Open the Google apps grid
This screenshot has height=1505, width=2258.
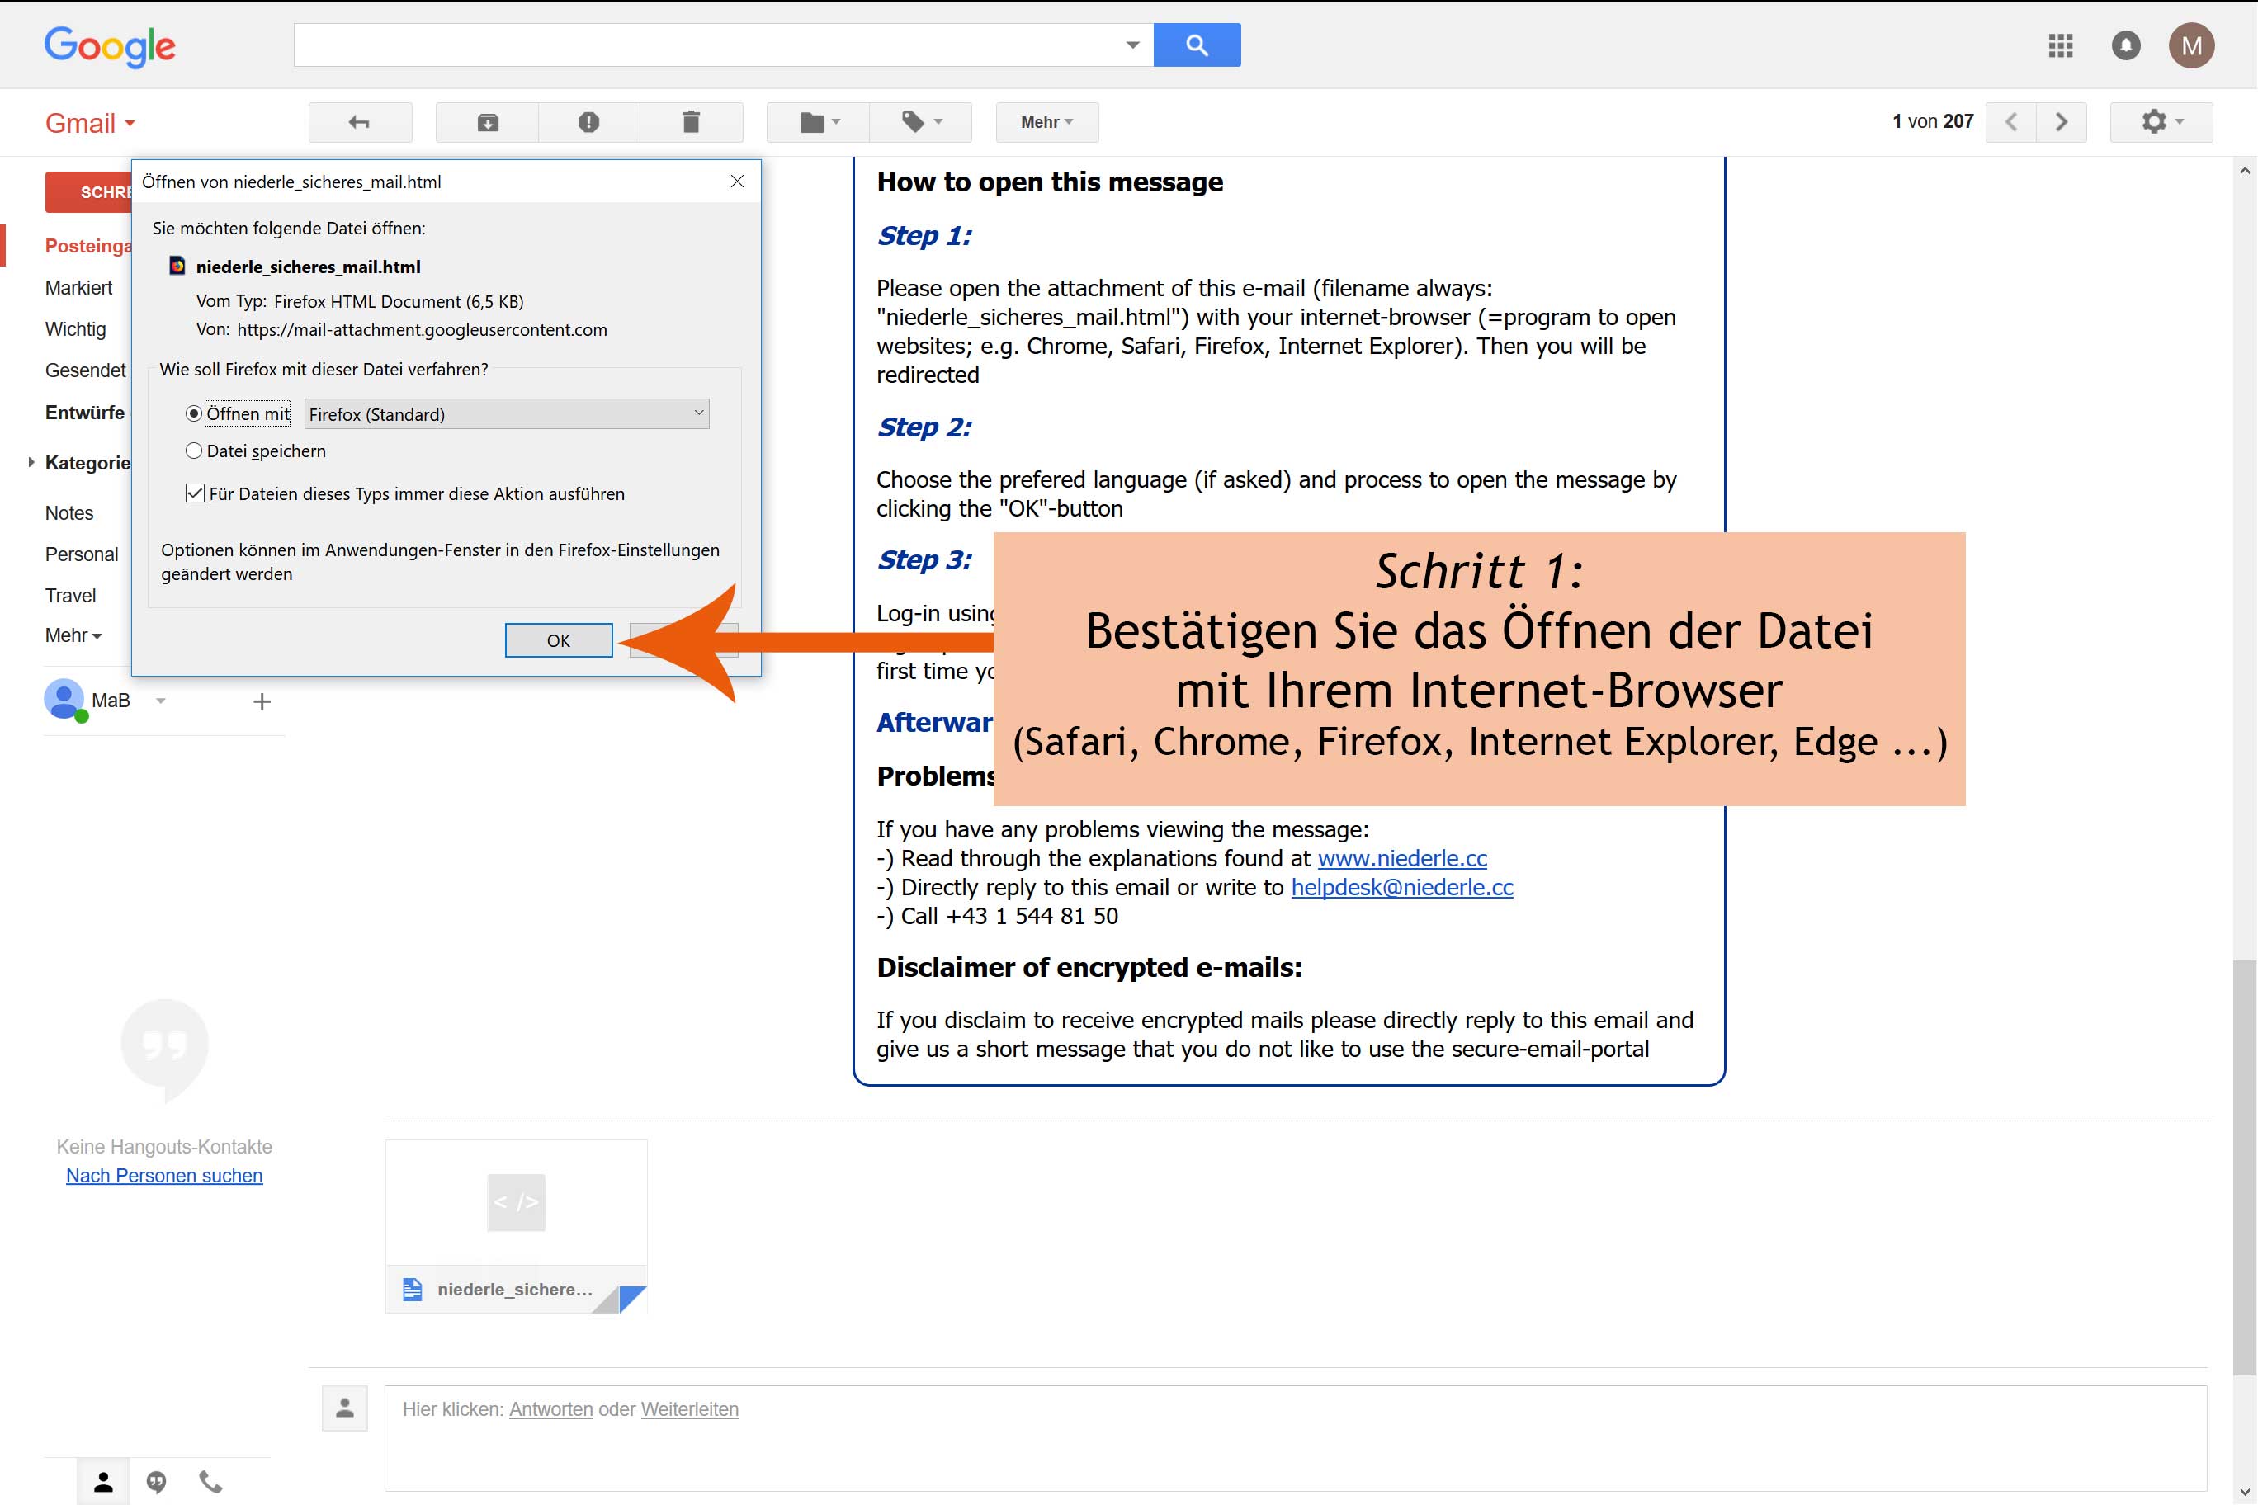coord(2059,45)
